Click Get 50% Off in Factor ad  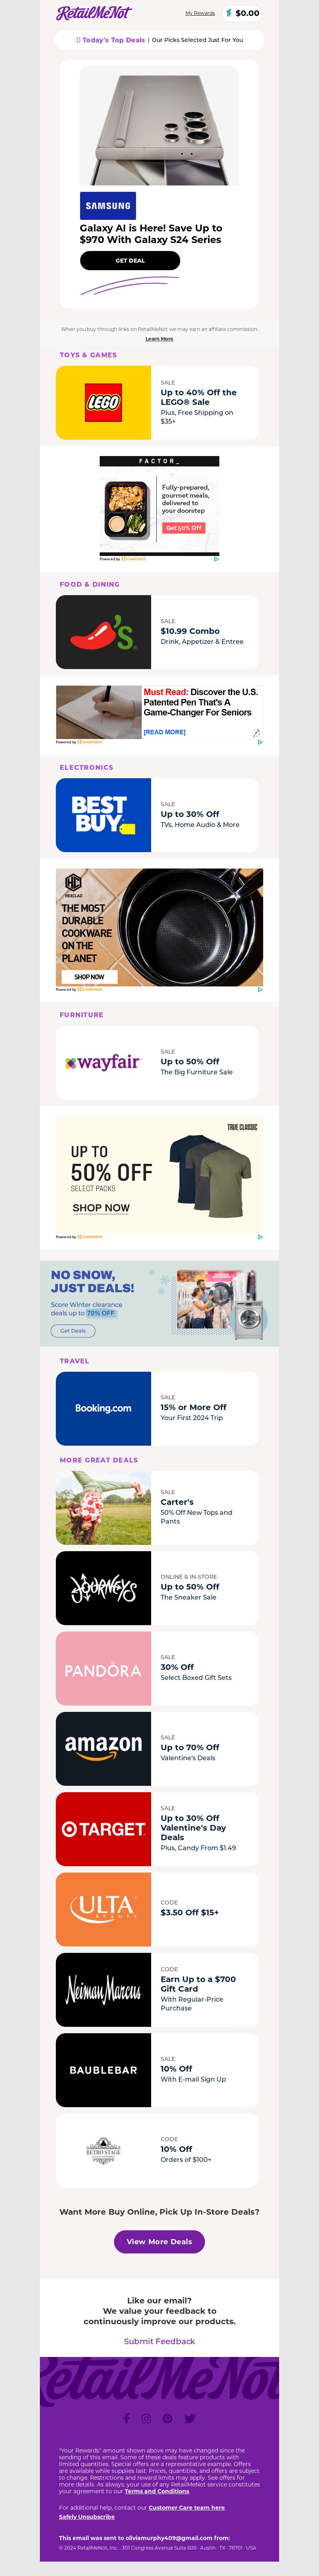pyautogui.click(x=183, y=528)
